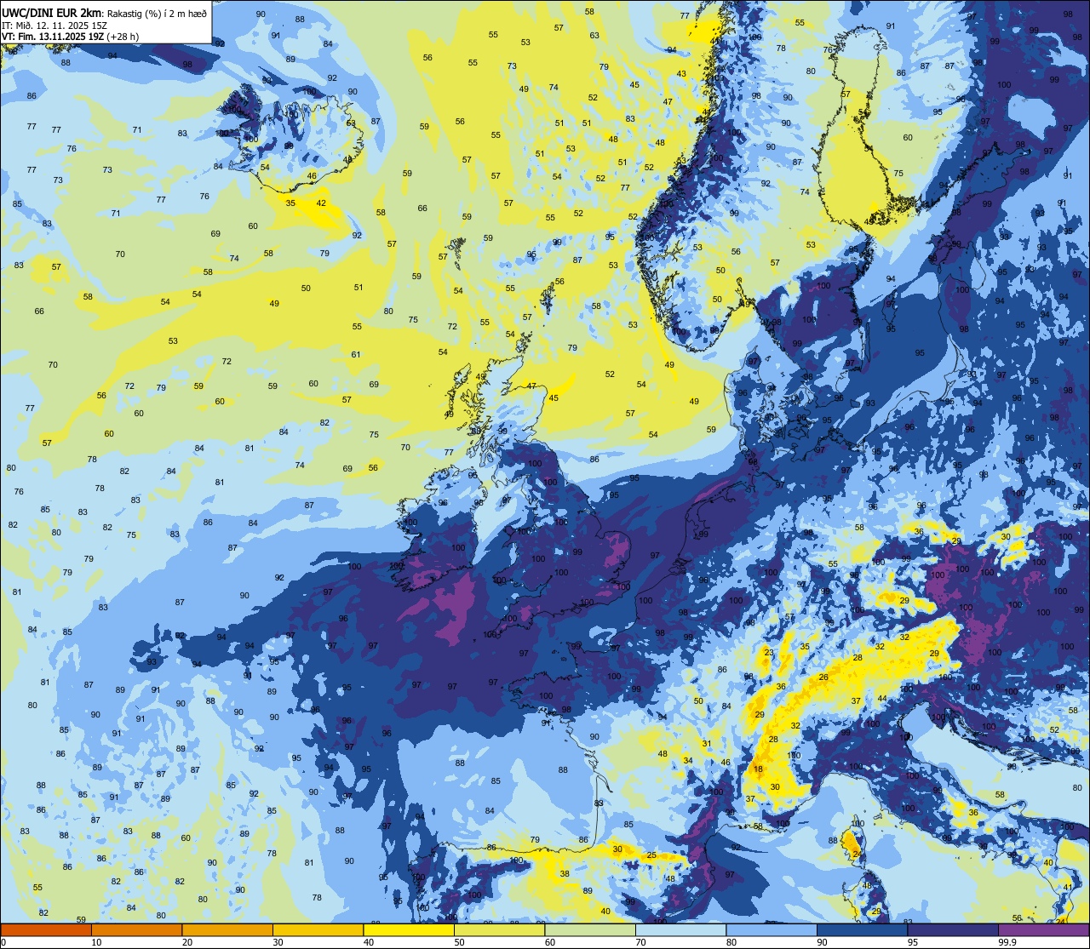Click the light blue 70–80 legend swatch
The image size is (1090, 949).
680,929
